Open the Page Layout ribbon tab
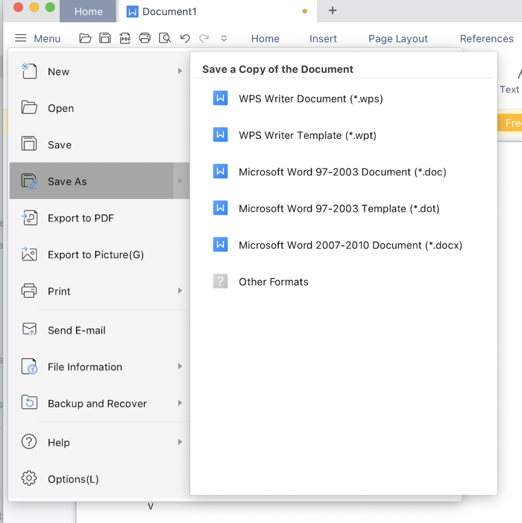This screenshot has height=523, width=522. tap(398, 38)
